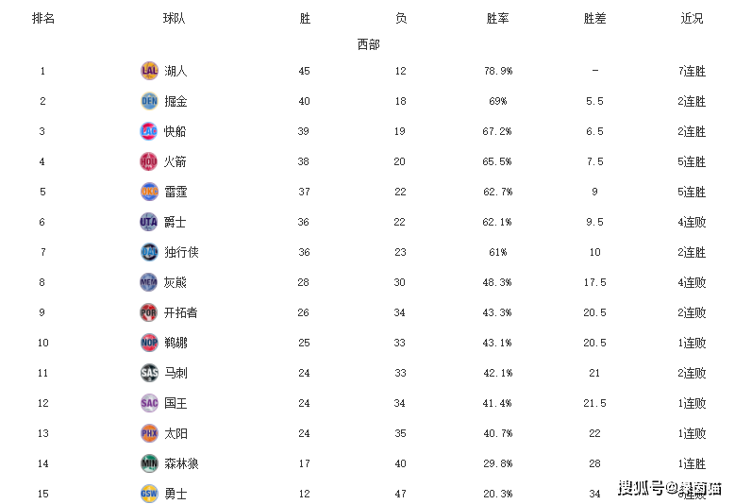Image resolution: width=735 pixels, height=504 pixels.
Task: Click the Jazz (爵士) team logo
Action: pyautogui.click(x=149, y=222)
